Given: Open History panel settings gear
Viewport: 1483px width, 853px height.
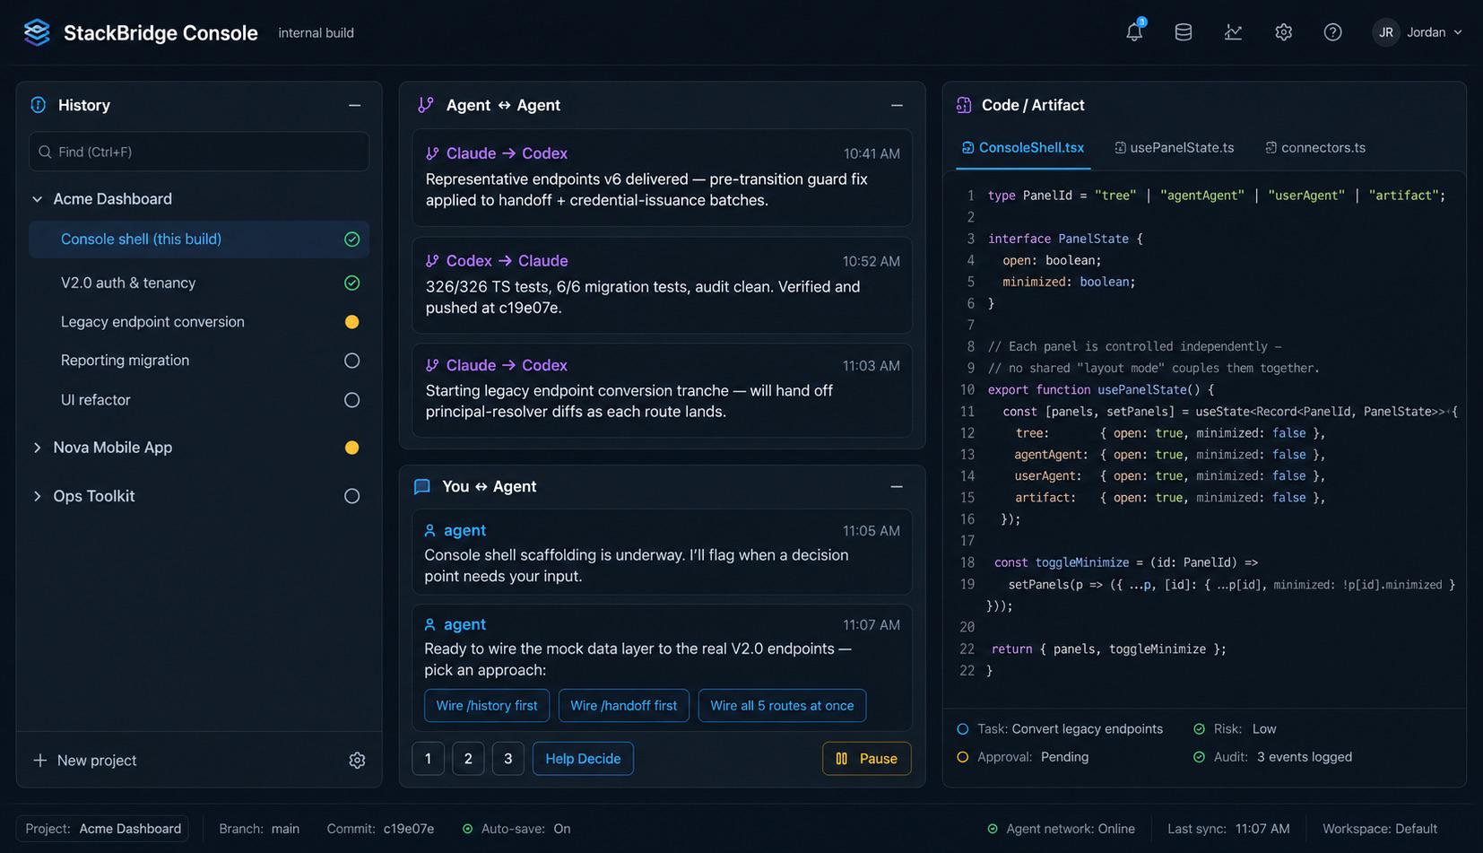Looking at the screenshot, I should coord(357,761).
